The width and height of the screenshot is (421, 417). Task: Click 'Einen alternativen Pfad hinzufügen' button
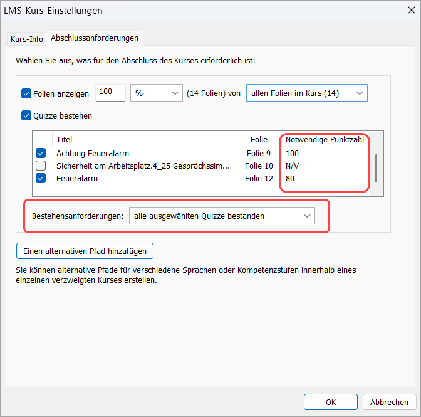(85, 251)
